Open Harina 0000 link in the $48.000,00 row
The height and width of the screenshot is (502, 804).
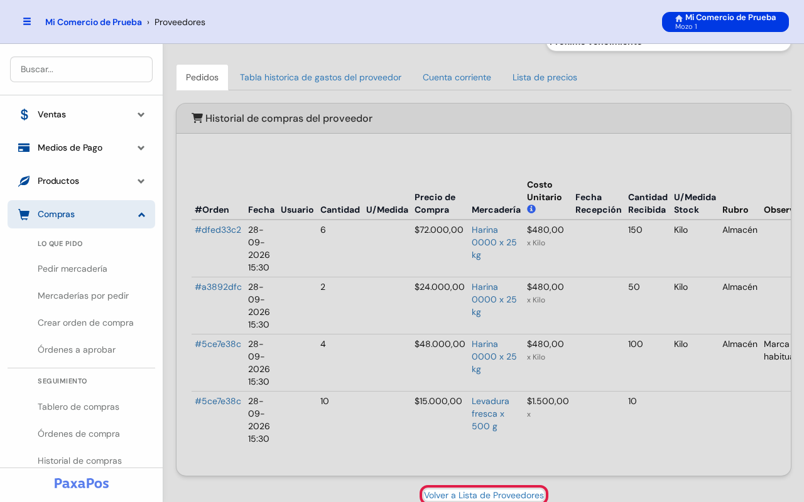coord(494,356)
